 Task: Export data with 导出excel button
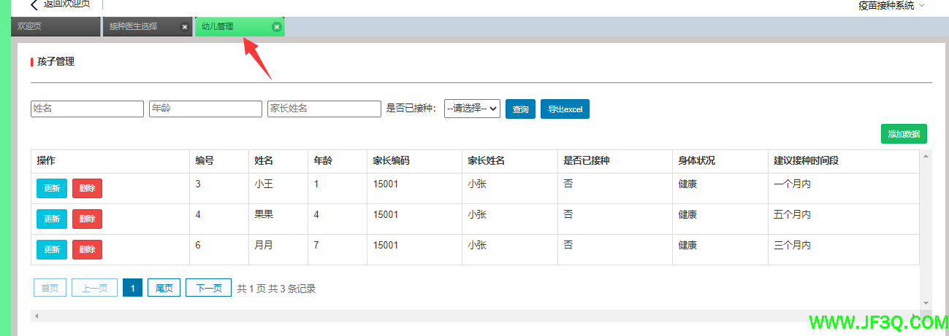pos(565,109)
